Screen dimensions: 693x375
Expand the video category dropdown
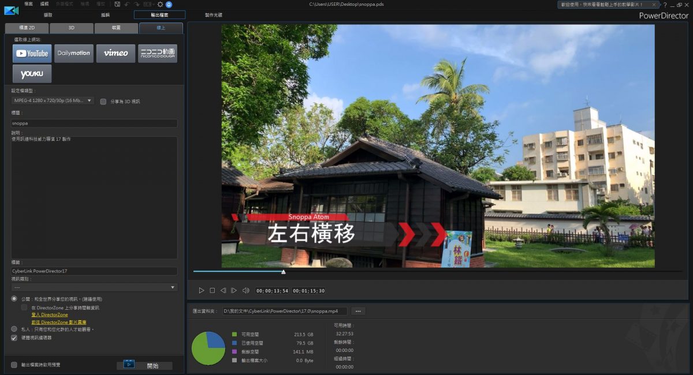point(94,287)
